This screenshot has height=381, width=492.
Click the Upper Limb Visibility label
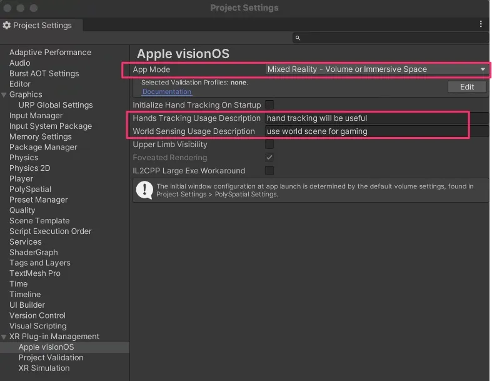[170, 145]
